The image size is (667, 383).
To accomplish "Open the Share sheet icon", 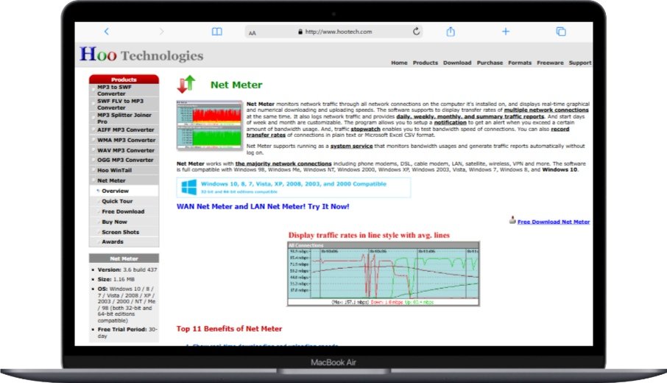I will [x=451, y=32].
